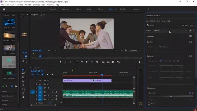Viewport: 197px width, 111px height.
Task: Open the Sequence menu
Action: (x=19, y=5)
